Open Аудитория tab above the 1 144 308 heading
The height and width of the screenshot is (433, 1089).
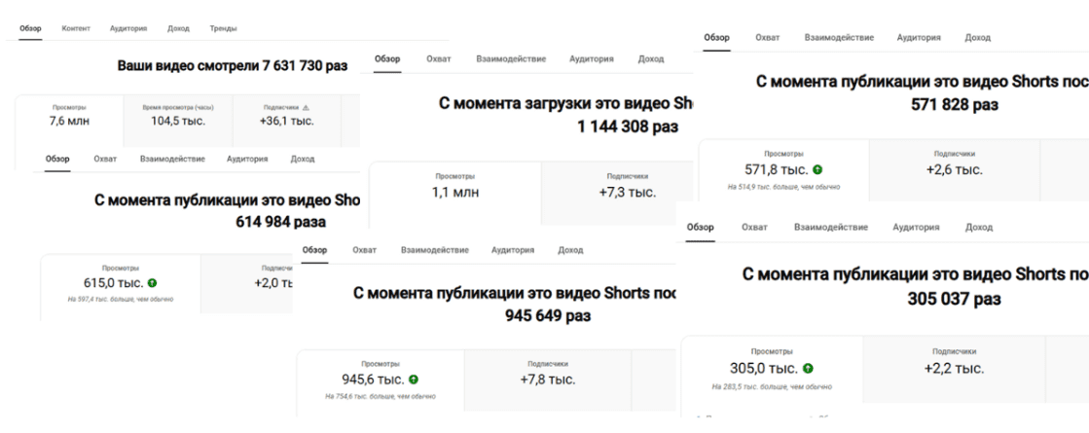(x=592, y=59)
